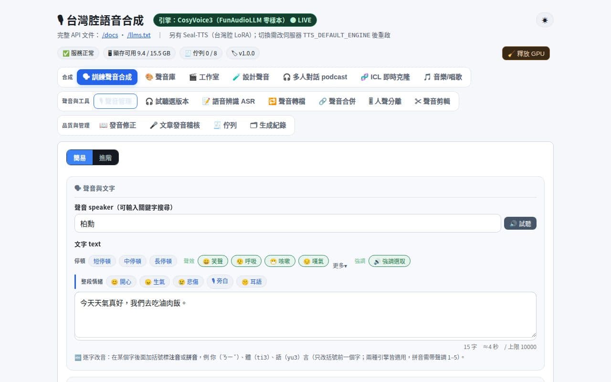Add the 咳嗽 sound effect
The height and width of the screenshot is (382, 611).
tap(280, 261)
